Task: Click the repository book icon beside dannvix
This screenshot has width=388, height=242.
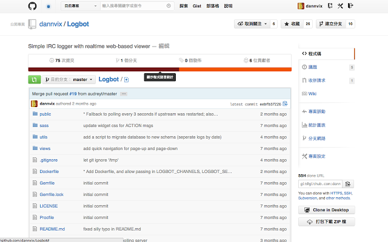Action: (x=32, y=24)
